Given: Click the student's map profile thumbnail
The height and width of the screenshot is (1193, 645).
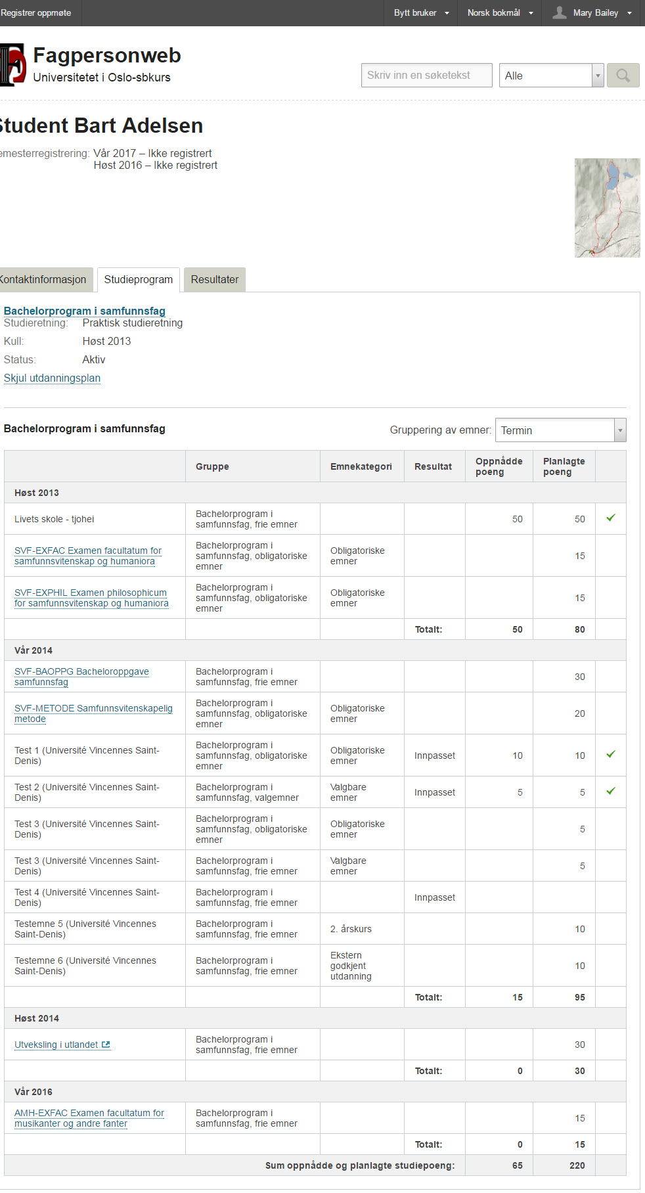Looking at the screenshot, I should pos(608,208).
